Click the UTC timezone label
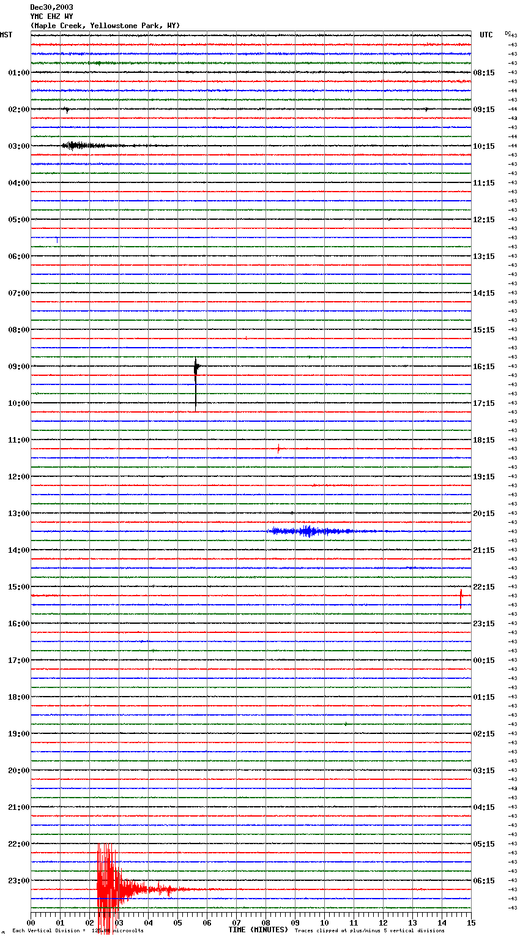The height and width of the screenshot is (939, 520). click(486, 35)
